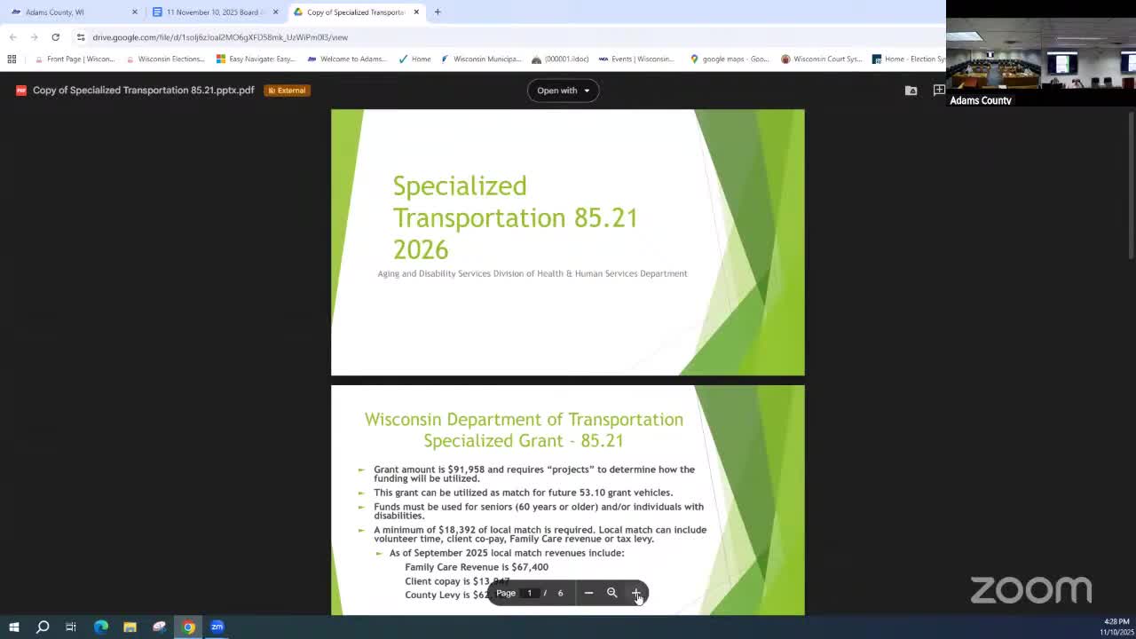Reload the current page
The width and height of the screenshot is (1136, 639).
click(x=55, y=37)
